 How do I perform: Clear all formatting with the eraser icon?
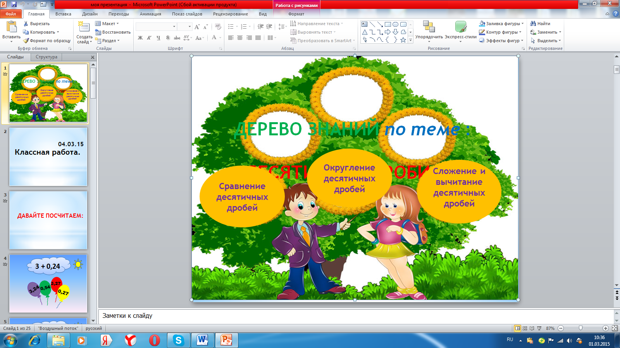[218, 27]
